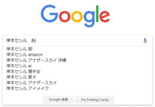This screenshot has width=155, height=107.
Task: Place the cursor on あ in the search box
Action: click(33, 41)
